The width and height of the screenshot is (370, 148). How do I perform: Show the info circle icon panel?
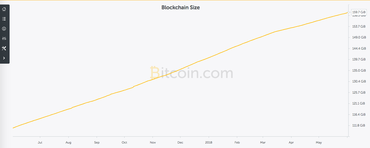tap(4, 29)
